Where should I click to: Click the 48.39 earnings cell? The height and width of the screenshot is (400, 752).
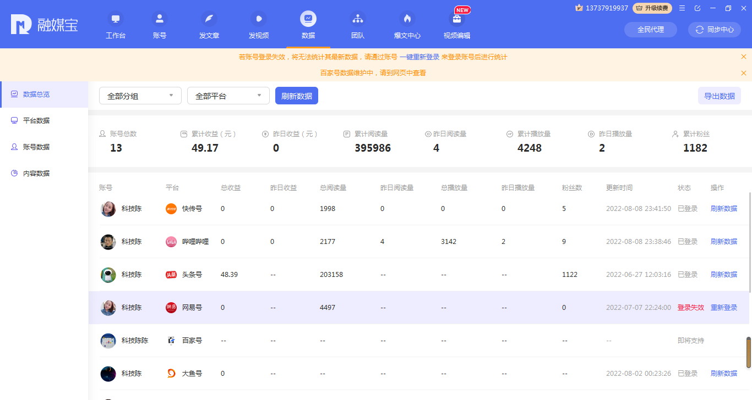229,275
